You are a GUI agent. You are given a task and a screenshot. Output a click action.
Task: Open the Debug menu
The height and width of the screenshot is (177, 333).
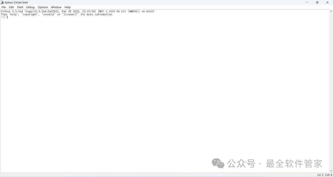30,7
